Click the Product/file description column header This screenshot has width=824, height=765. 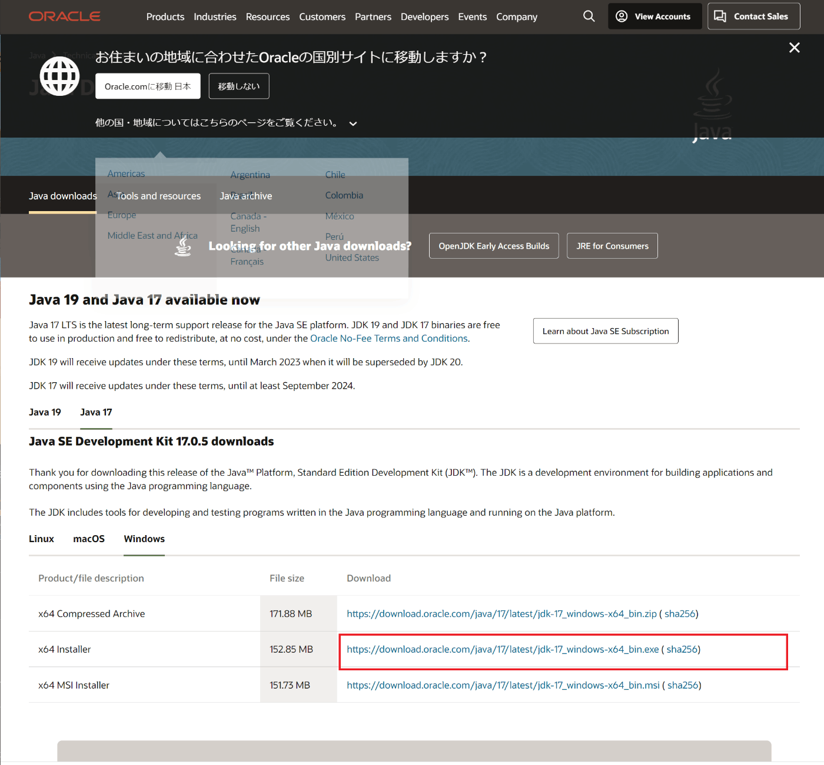(91, 578)
